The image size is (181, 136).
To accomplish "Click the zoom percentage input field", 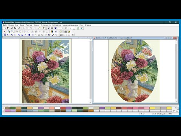I will (x=71, y=28).
